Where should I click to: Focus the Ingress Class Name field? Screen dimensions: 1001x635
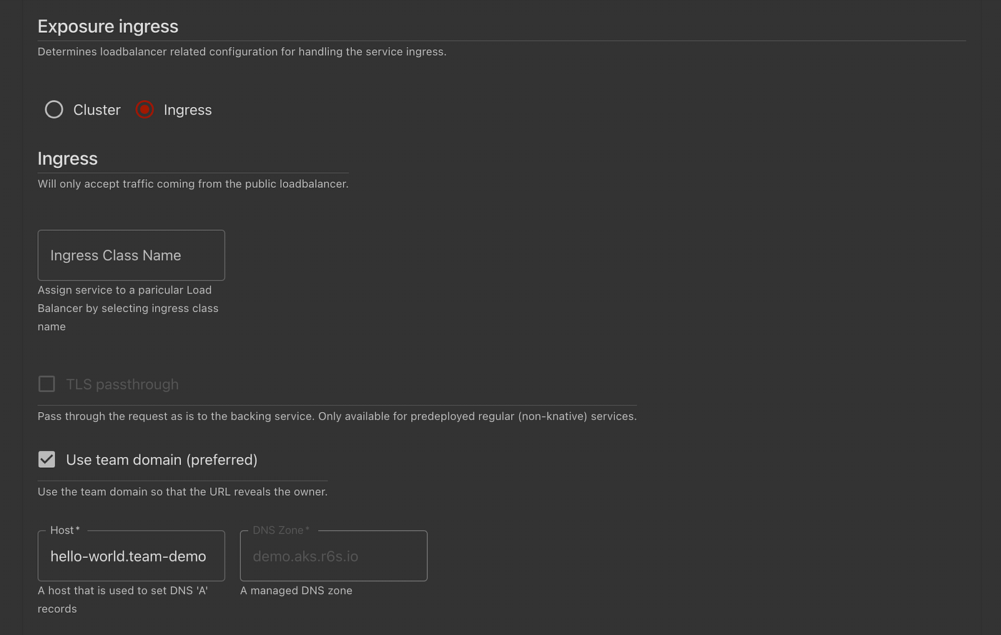131,255
